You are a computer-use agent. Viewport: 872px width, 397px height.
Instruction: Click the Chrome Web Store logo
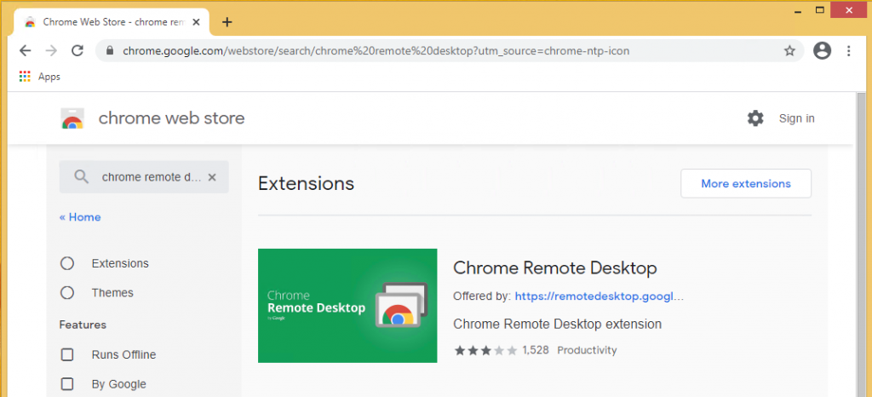(x=73, y=118)
